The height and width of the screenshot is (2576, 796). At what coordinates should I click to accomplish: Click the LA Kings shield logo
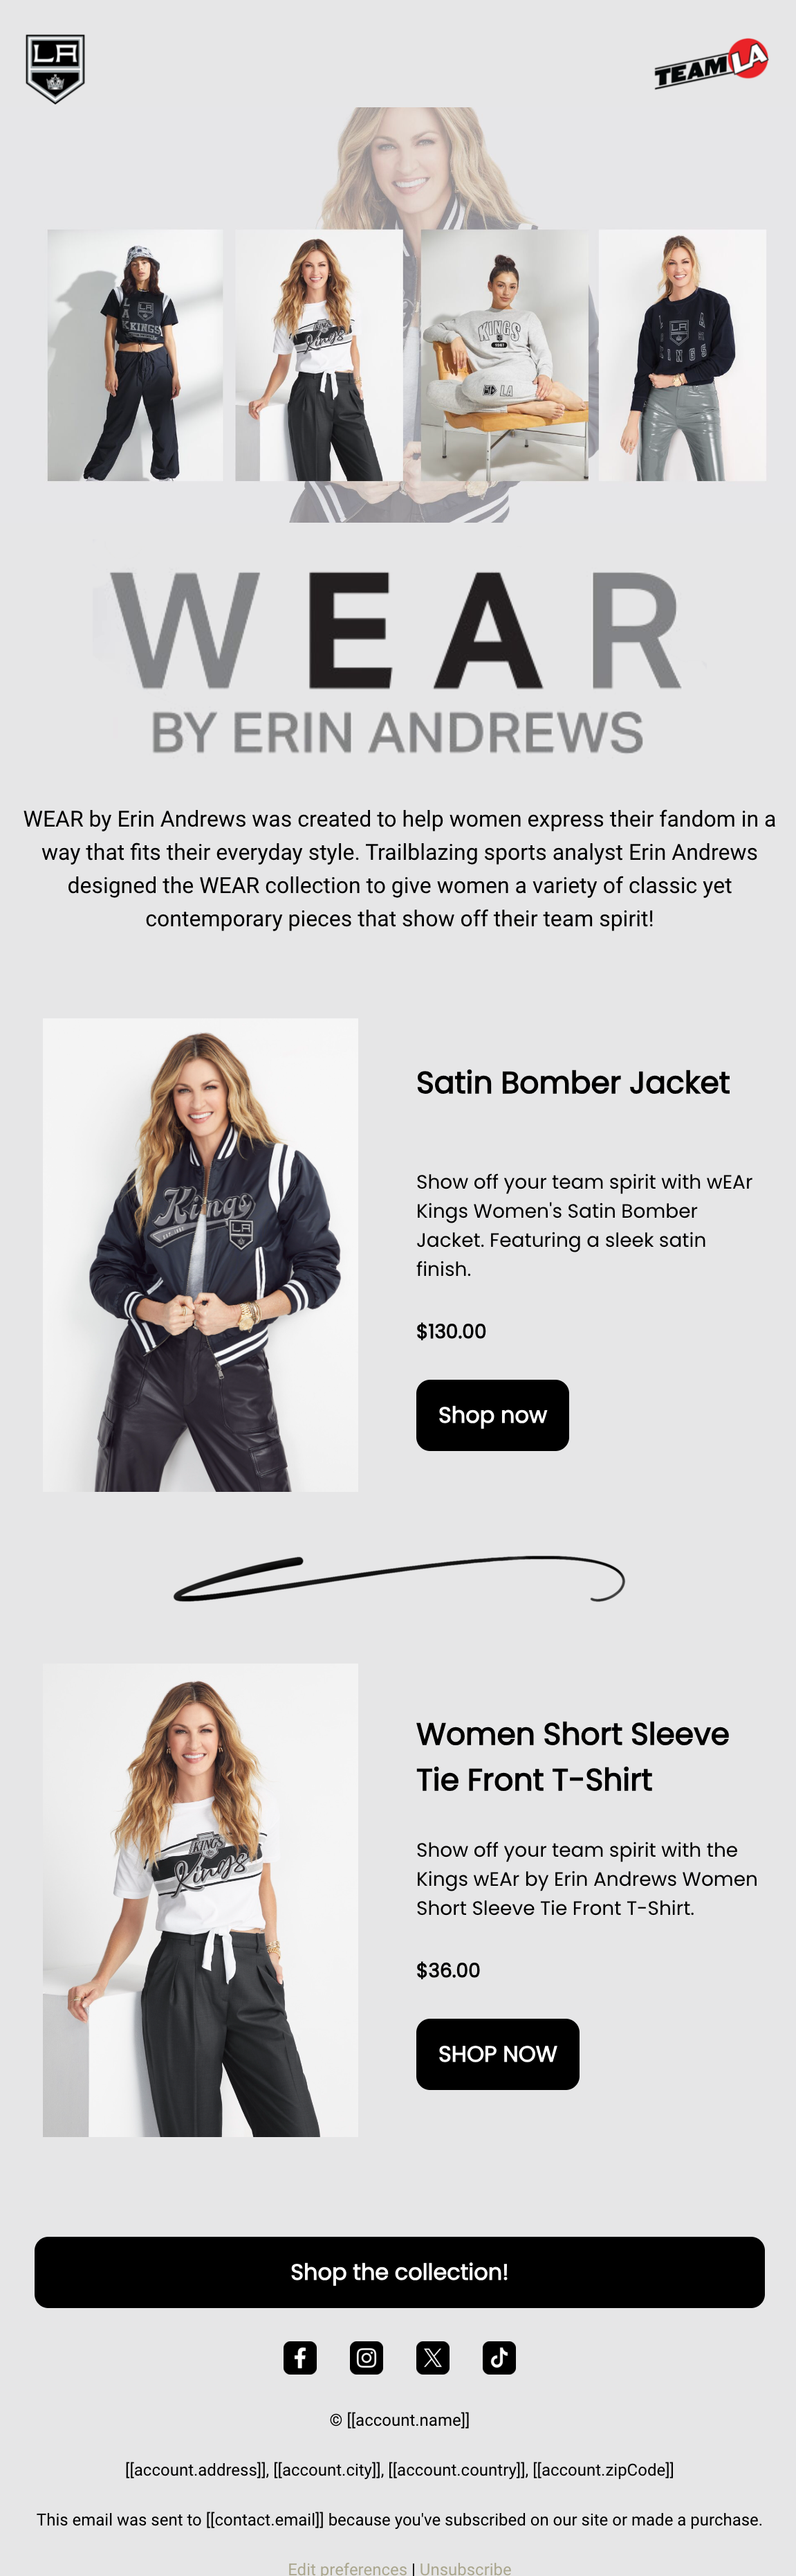pyautogui.click(x=55, y=69)
